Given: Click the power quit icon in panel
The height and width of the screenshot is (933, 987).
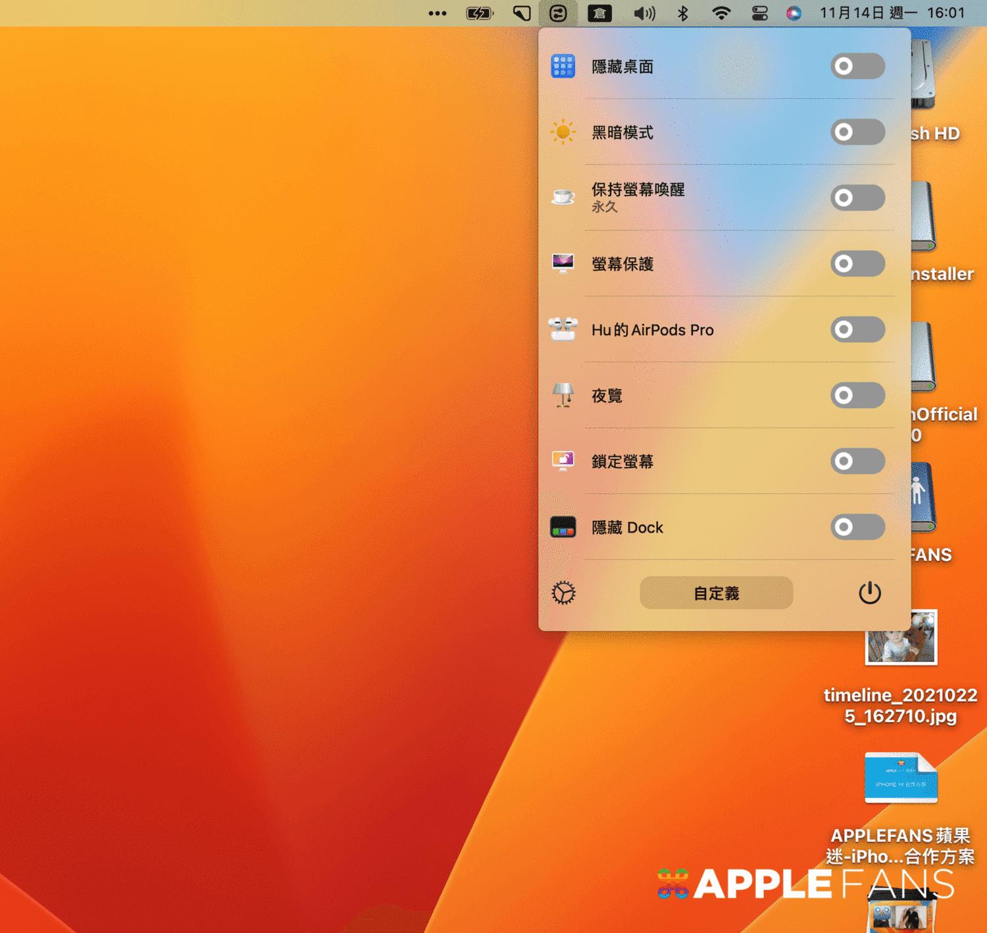Looking at the screenshot, I should tap(869, 593).
